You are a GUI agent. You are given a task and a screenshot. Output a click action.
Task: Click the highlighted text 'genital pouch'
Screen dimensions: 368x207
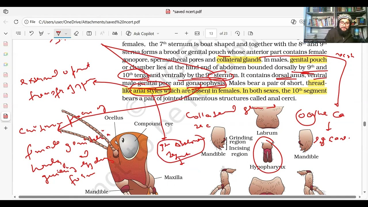308,60
